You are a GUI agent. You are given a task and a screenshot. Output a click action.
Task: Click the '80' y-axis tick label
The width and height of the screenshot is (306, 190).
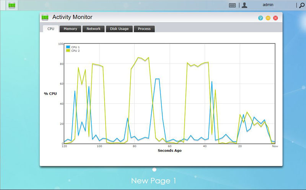click(x=62, y=64)
